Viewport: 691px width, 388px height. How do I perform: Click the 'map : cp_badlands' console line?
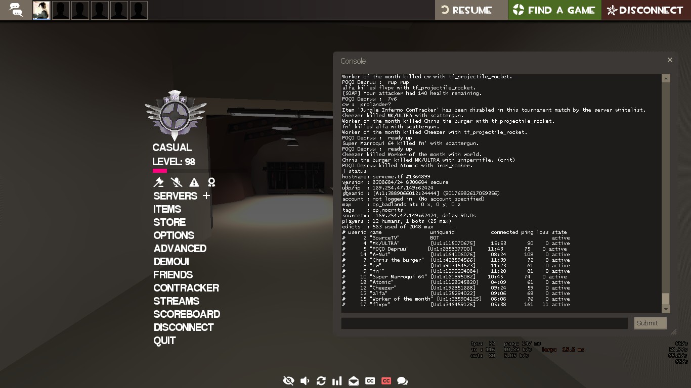click(x=401, y=205)
